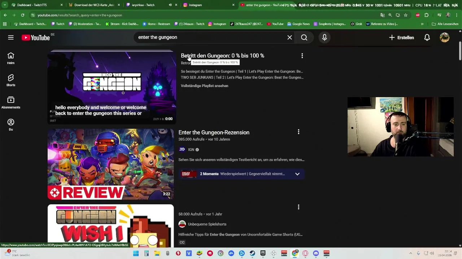Image resolution: width=462 pixels, height=259 pixels.
Task: Open the Mod the Gungeon playlist thumbnail
Action: 112,88
